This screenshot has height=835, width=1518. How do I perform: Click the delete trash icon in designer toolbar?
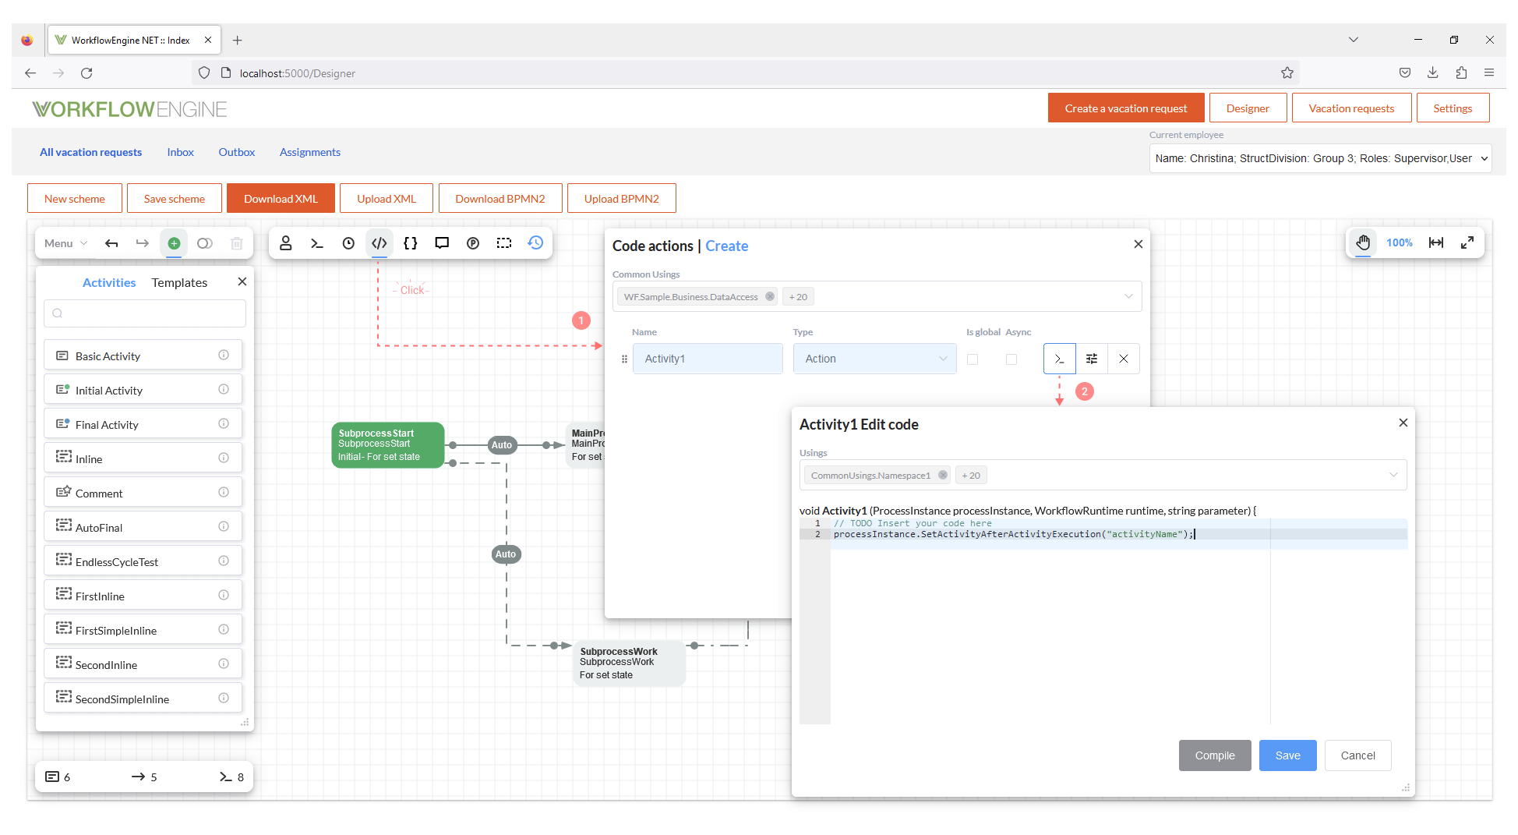point(237,243)
